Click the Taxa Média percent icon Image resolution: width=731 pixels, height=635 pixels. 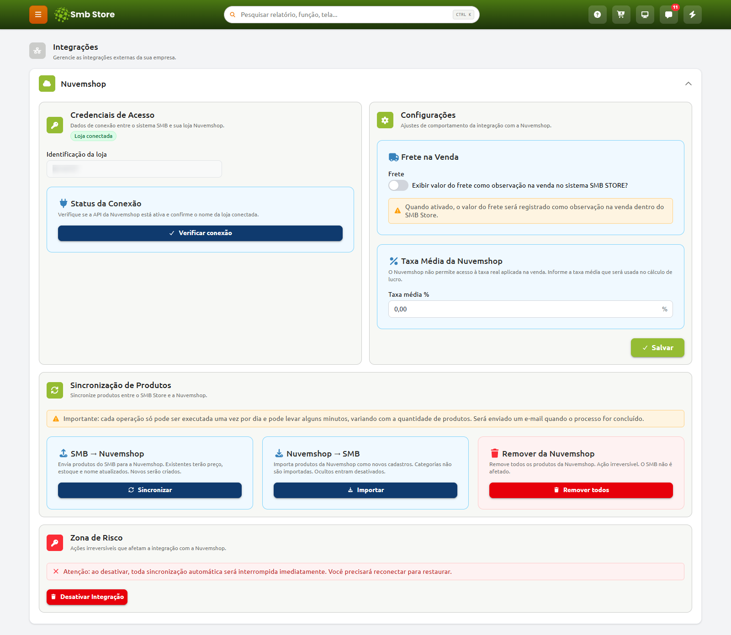[393, 261]
